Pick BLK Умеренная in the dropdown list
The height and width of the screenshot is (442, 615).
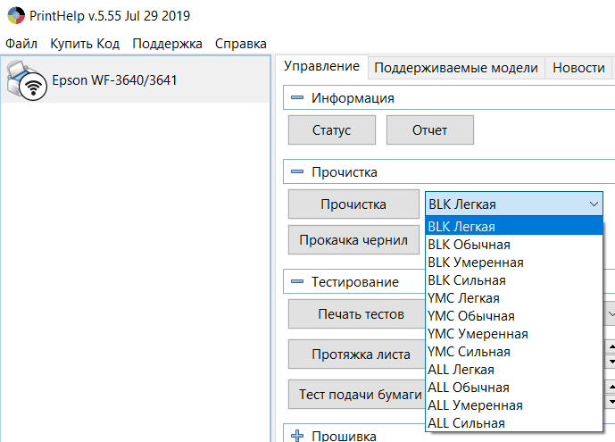[x=476, y=263]
